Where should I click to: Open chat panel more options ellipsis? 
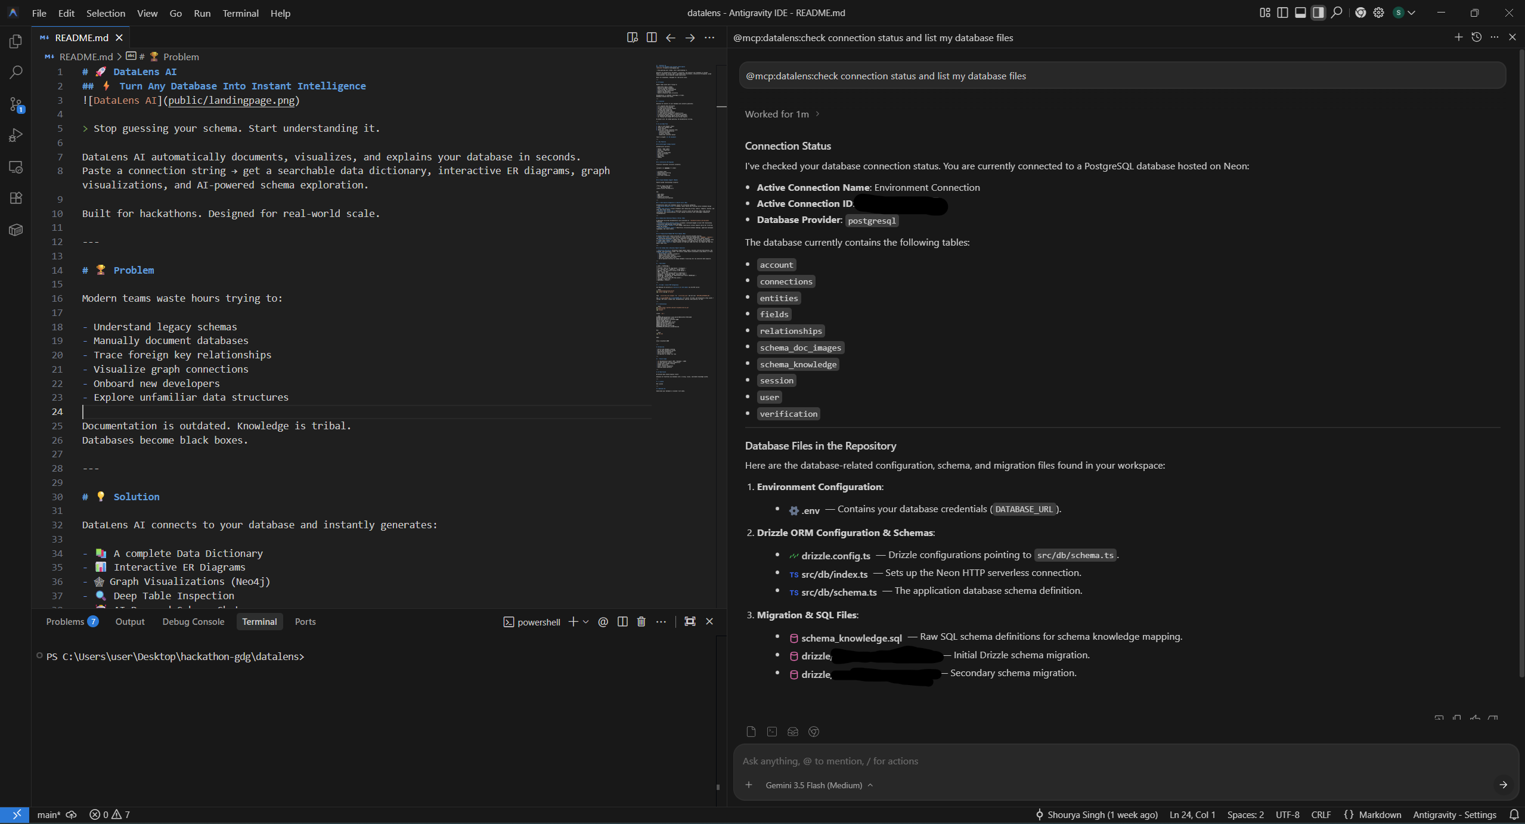(x=1495, y=37)
